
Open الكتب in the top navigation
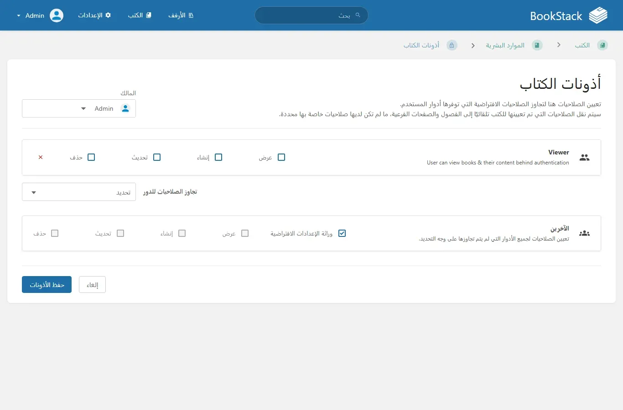tap(140, 15)
